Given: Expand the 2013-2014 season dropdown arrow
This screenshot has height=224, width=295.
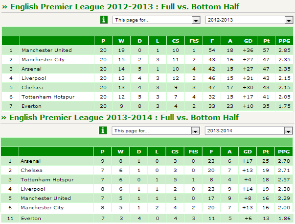Looking at the screenshot, I should click(288, 131).
